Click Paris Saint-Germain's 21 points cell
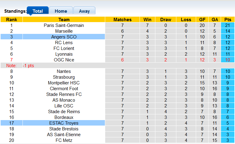 (x=228, y=25)
